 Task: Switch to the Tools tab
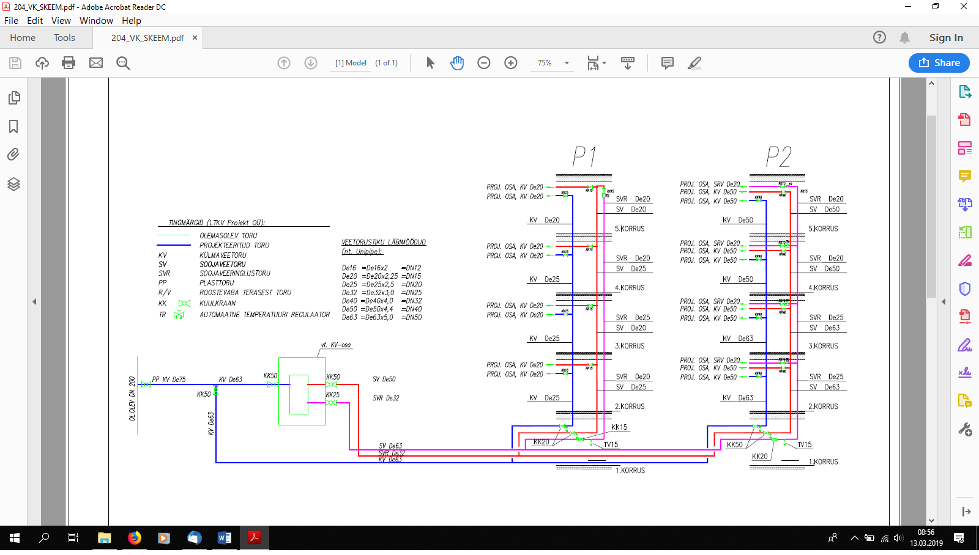(x=64, y=38)
